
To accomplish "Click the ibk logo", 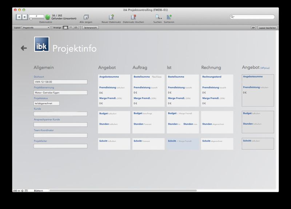I will click(x=41, y=44).
